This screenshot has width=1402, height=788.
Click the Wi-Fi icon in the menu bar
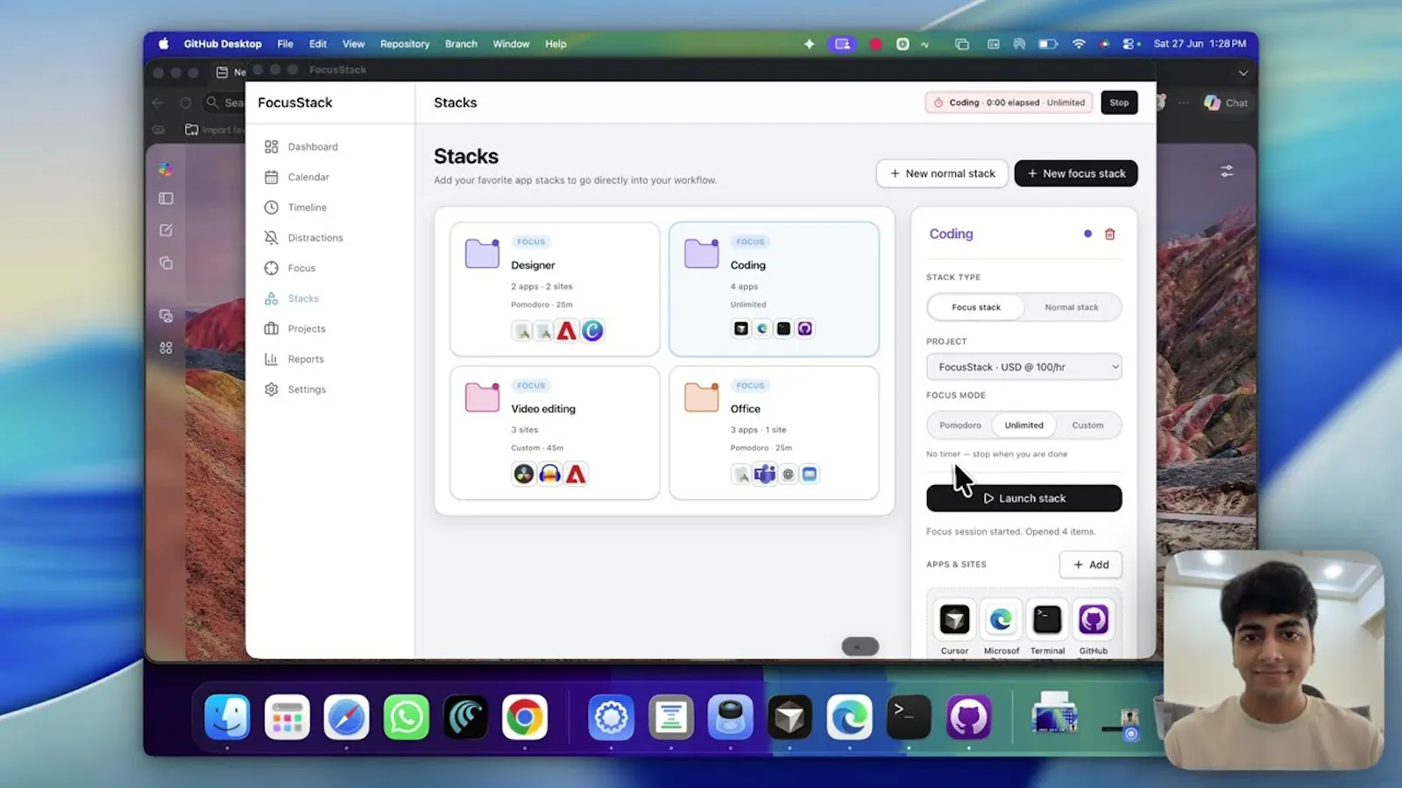point(1079,44)
